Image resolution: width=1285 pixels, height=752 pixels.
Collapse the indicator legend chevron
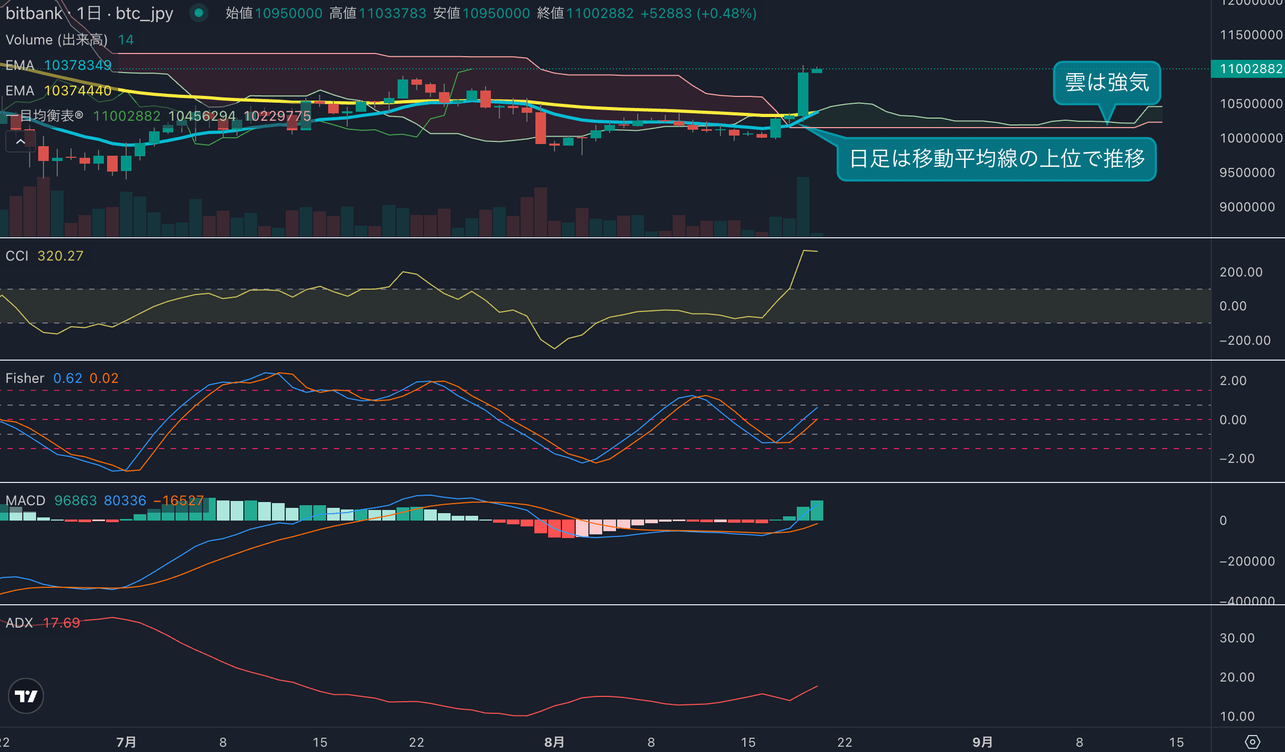point(21,142)
